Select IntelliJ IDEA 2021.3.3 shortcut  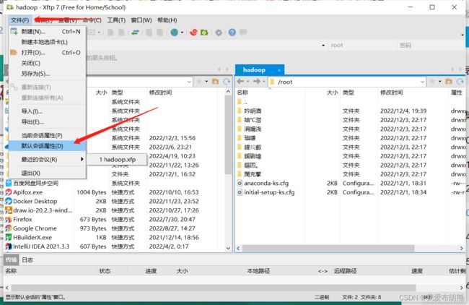coord(41,246)
